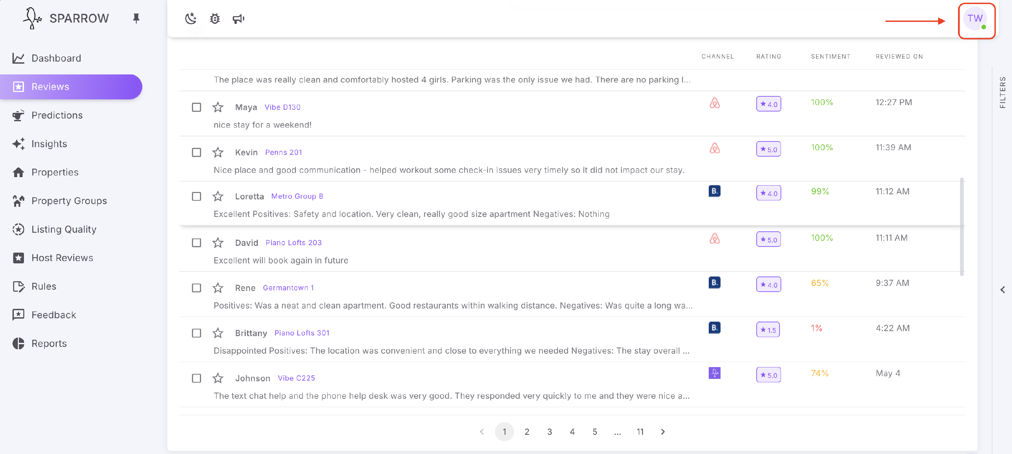This screenshot has width=1012, height=454.
Task: Click the vertical FILTERS label
Action: click(x=1003, y=92)
